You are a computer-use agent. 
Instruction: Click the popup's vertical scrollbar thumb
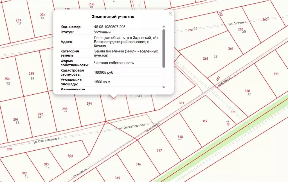164,48
